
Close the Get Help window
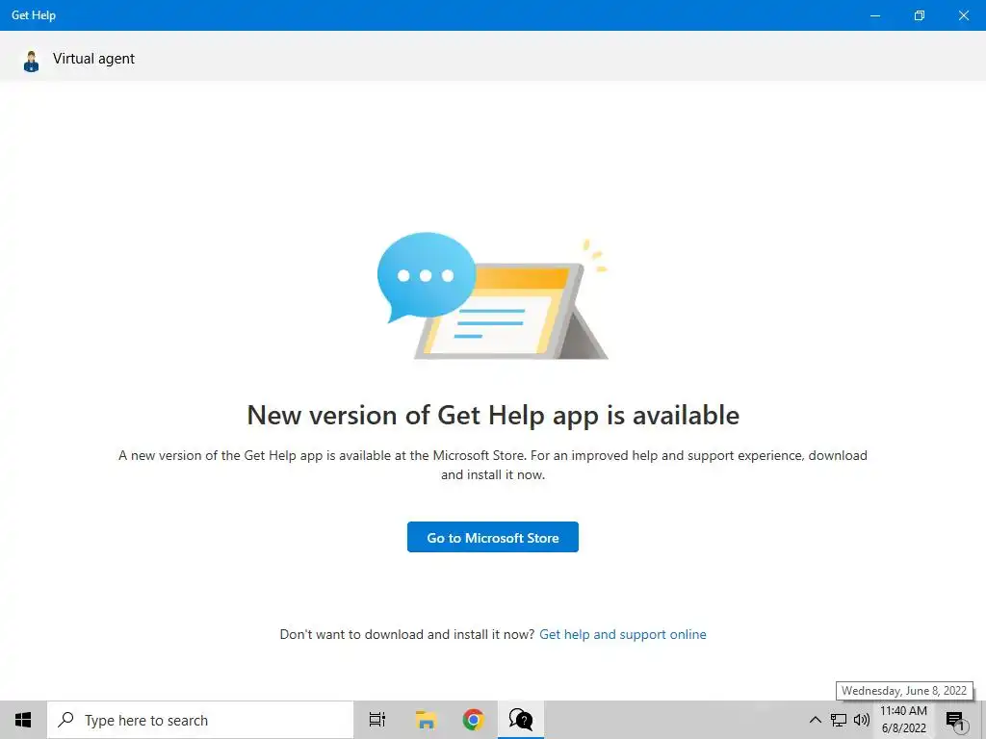(963, 15)
